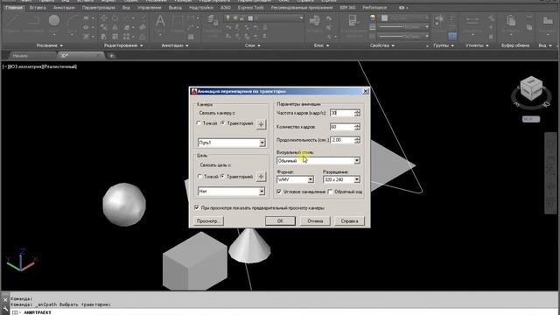560x315 pixels.
Task: Click the Dimension tool in Аннотации
Action: 178,21
